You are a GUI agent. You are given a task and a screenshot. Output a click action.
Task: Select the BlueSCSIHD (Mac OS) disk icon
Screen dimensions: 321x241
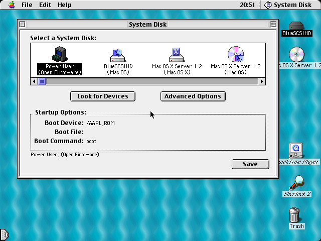click(x=118, y=55)
